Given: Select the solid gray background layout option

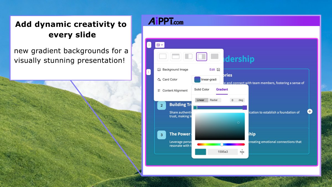Looking at the screenshot, I should 215,57.
